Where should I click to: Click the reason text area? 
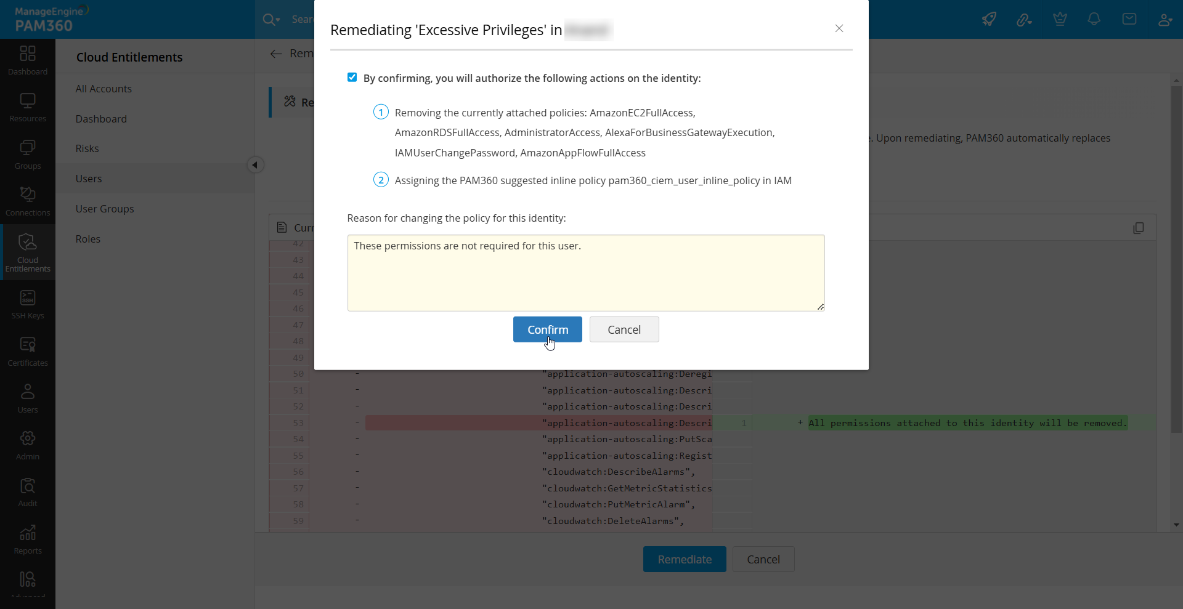click(x=586, y=273)
